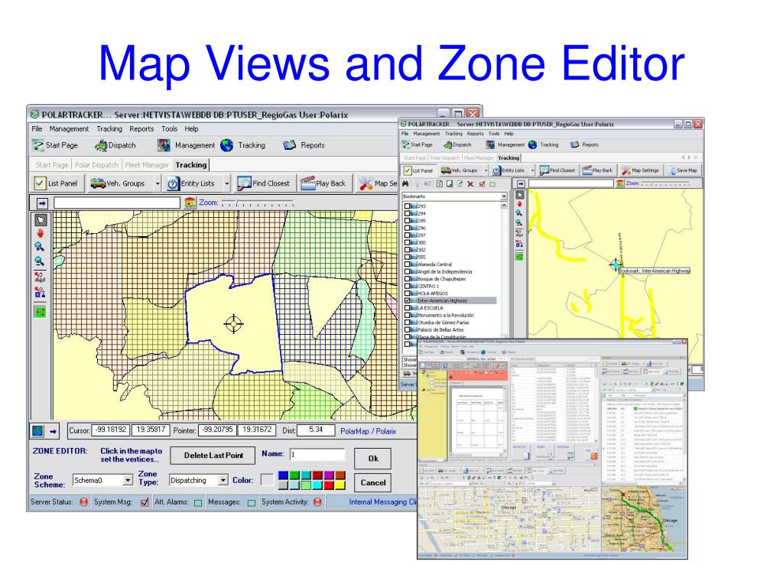Click the zoom-in magnifier in zone editor map toolbar
The height and width of the screenshot is (587, 783).
click(x=40, y=247)
